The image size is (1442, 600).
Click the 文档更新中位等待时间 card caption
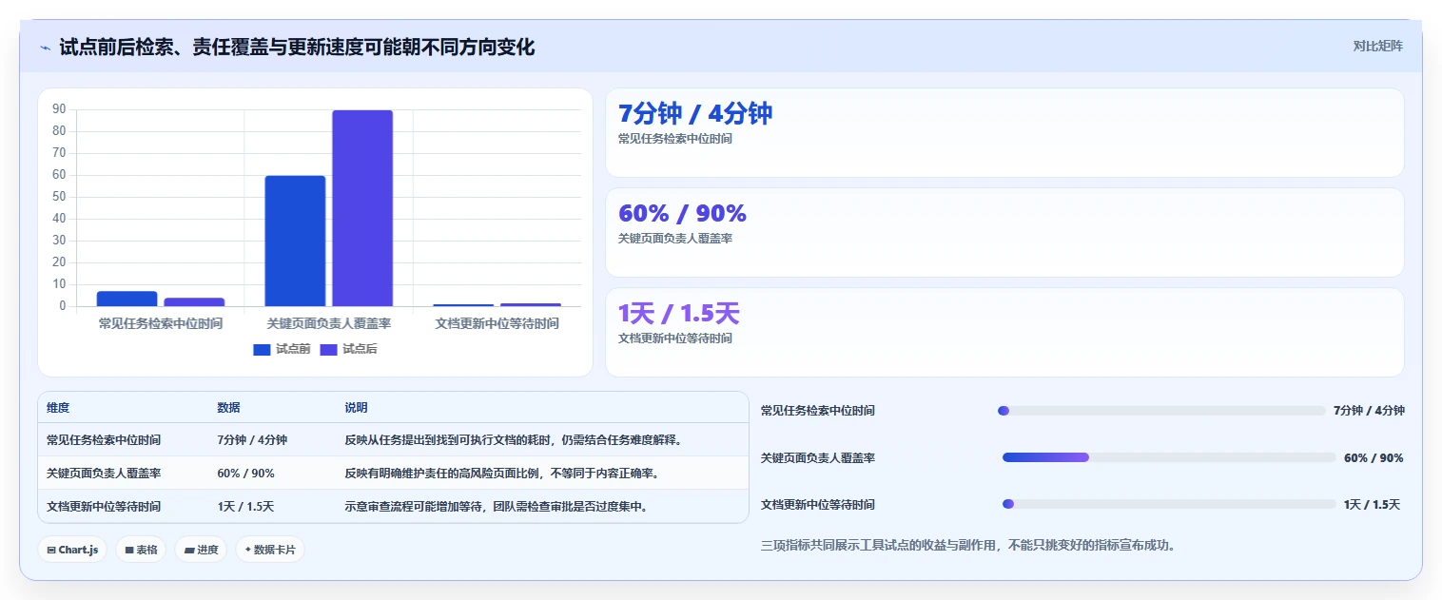675,339
